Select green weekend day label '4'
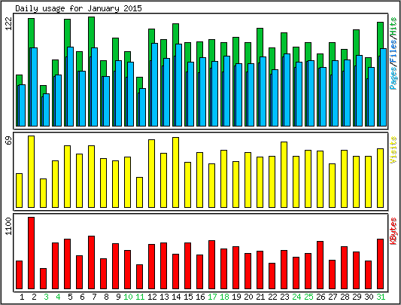Viewport: 401px width, 305px height. pos(58,297)
